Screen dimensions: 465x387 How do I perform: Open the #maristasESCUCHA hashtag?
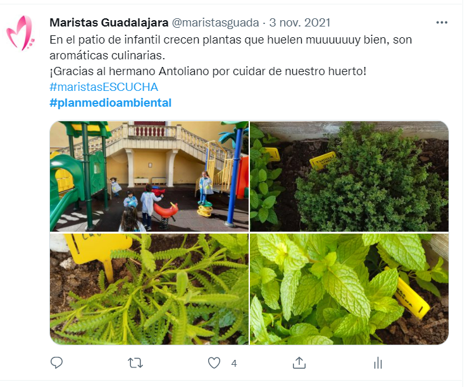[104, 87]
